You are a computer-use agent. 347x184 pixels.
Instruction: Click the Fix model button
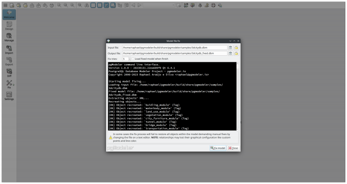click(218, 148)
